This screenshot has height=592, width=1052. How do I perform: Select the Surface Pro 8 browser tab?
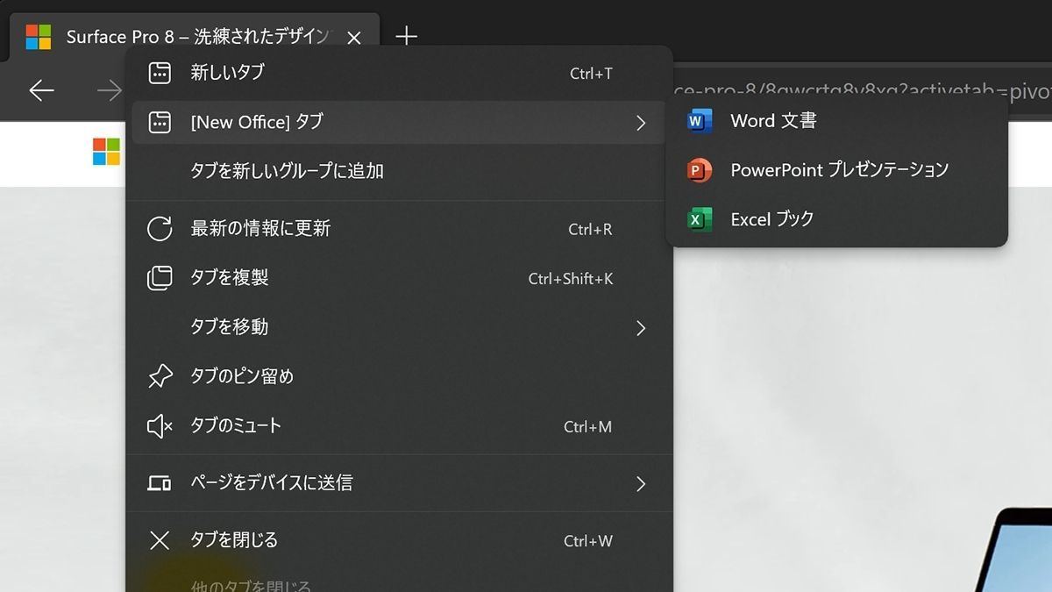(195, 37)
